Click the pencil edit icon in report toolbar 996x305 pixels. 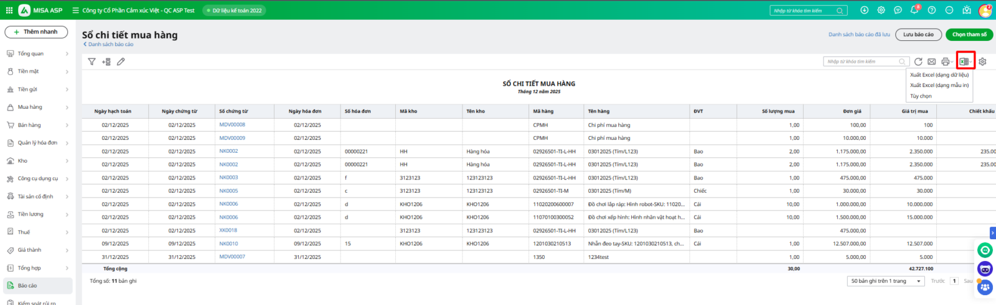(x=121, y=61)
